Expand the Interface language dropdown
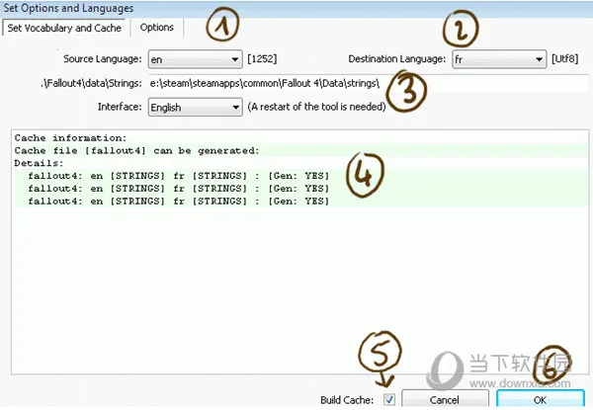This screenshot has width=593, height=410. tap(195, 108)
